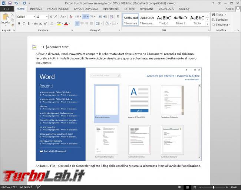Screen dimensions: 241x190
Task: Collapse the ribbon with the chevron
Action: [x=238, y=30]
